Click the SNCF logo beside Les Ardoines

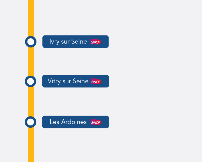(96, 122)
